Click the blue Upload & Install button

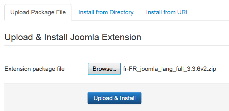click(114, 98)
